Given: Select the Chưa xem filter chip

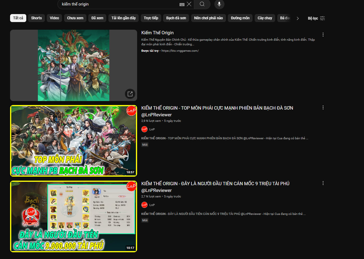Looking at the screenshot, I should tap(75, 18).
